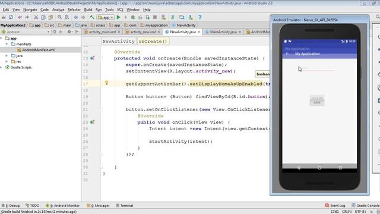Collapse the manifests folder node

tap(7, 44)
